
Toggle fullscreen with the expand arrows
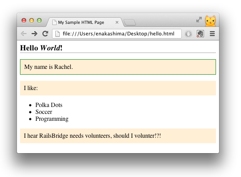click(199, 20)
